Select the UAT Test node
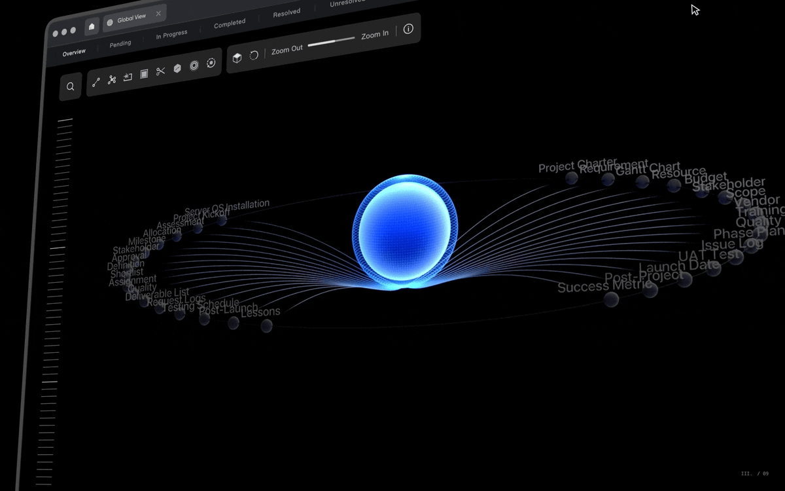The width and height of the screenshot is (785, 491). point(710,255)
